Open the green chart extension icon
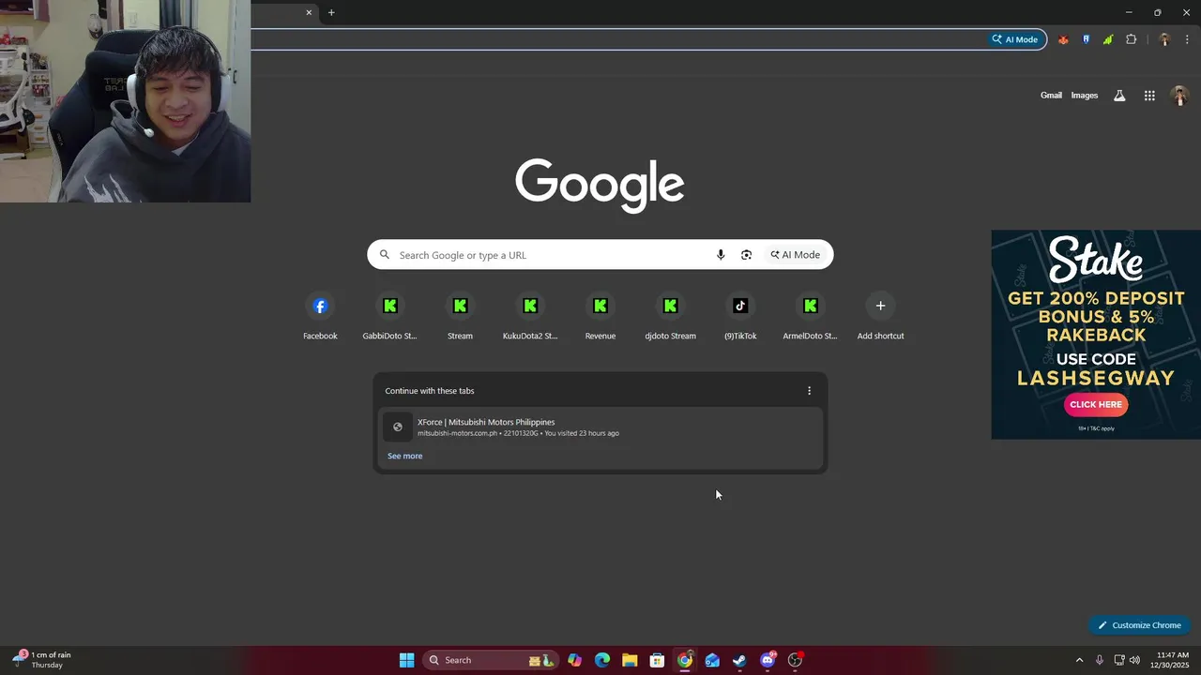Screen dimensions: 1201x675 click(x=1108, y=39)
